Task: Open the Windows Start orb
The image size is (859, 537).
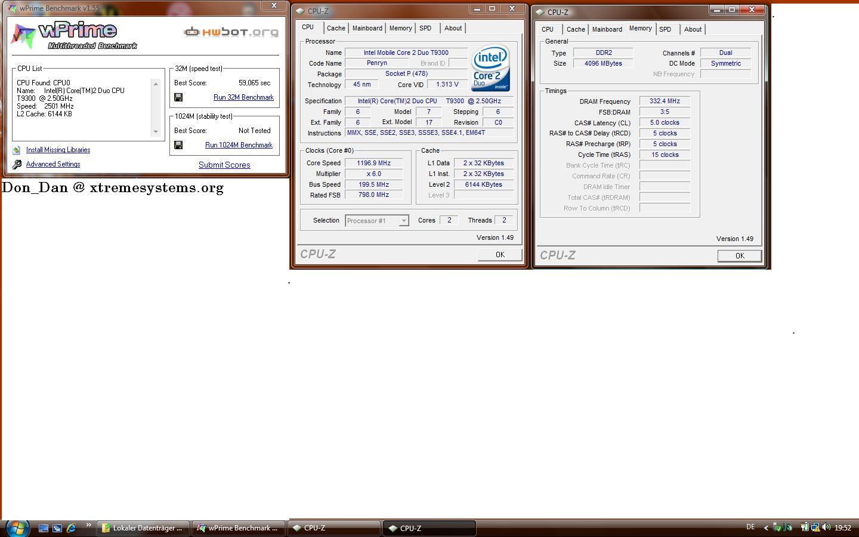Action: point(17,527)
